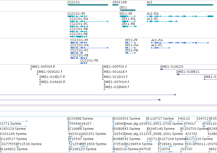Click EK088543.5prime EST label
This screenshot has height=153, width=217.
pos(126,139)
